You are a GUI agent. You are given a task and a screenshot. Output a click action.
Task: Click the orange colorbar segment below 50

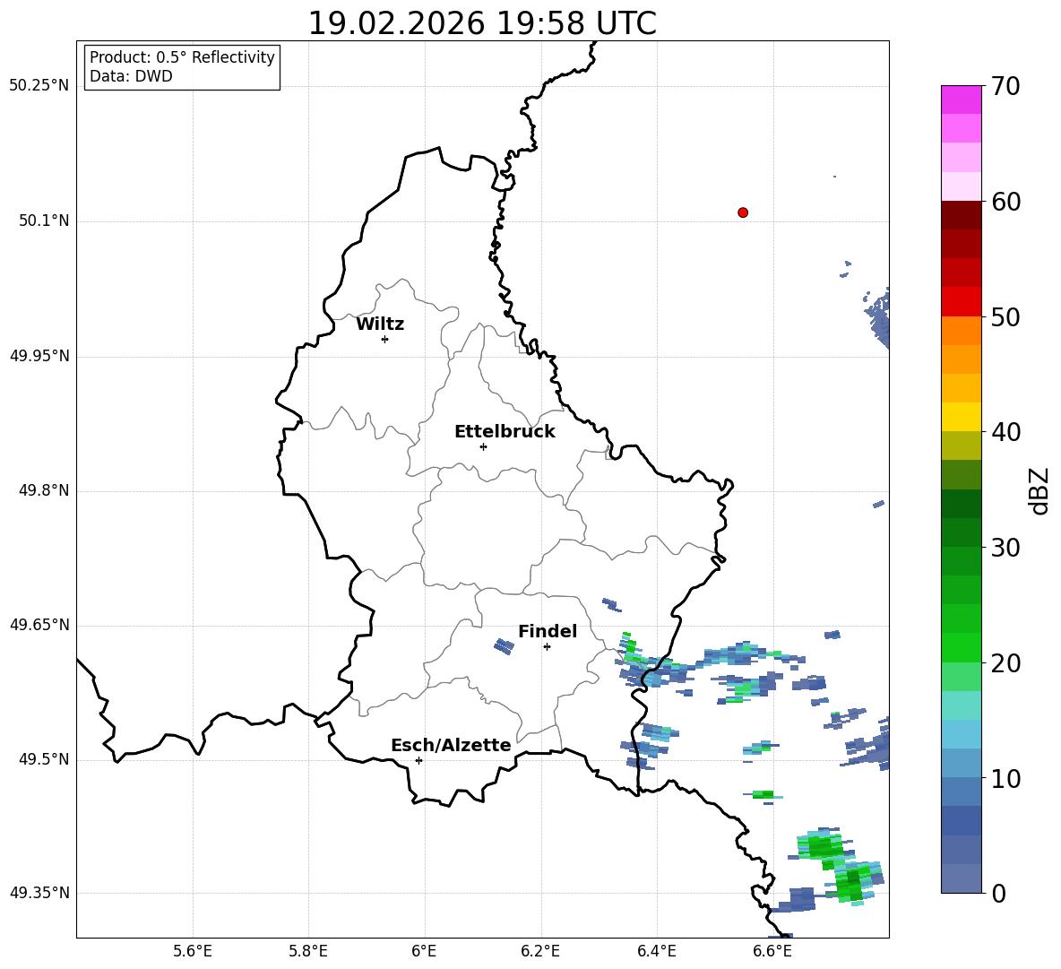coord(961,330)
